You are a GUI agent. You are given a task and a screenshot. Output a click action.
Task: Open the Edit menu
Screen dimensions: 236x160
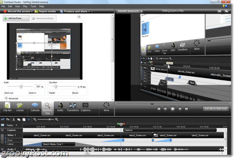pyautogui.click(x=10, y=6)
